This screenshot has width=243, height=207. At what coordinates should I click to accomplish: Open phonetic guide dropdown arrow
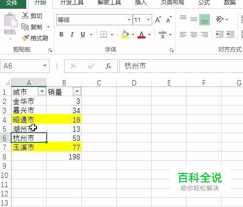[x=170, y=34]
